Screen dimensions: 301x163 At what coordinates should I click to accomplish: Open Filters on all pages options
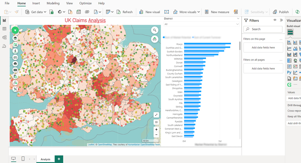pos(281,60)
